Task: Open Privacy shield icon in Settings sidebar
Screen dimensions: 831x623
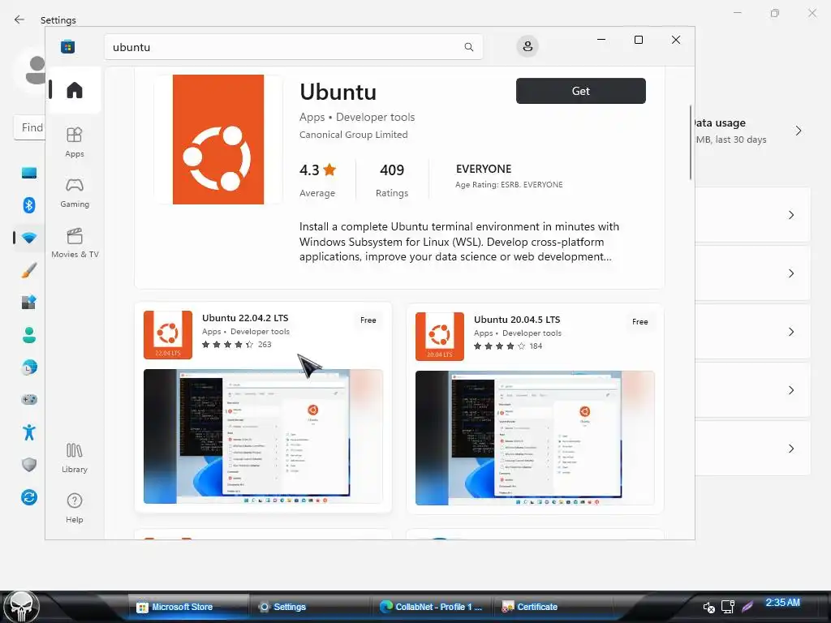Action: [x=29, y=465]
